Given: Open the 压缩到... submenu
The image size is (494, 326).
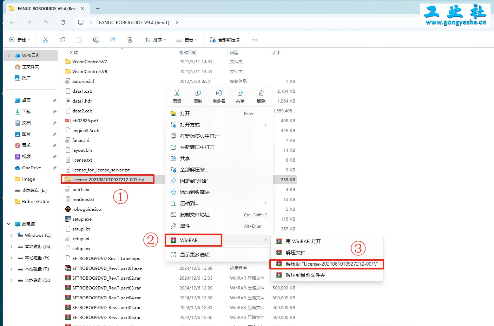Looking at the screenshot, I should [219, 203].
